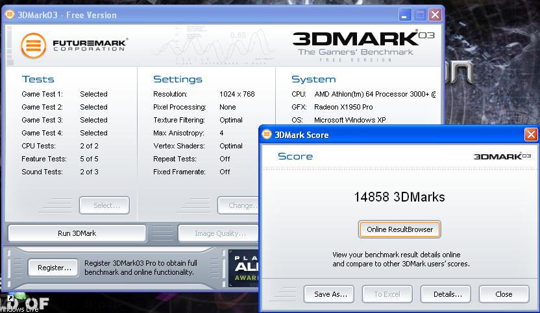Click the Close button in Score dialog
This screenshot has width=540, height=313.
click(x=504, y=294)
